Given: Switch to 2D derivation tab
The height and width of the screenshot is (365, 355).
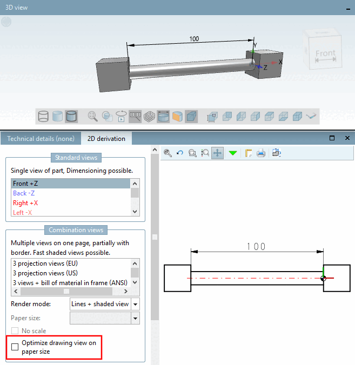Looking at the screenshot, I should click(x=106, y=139).
